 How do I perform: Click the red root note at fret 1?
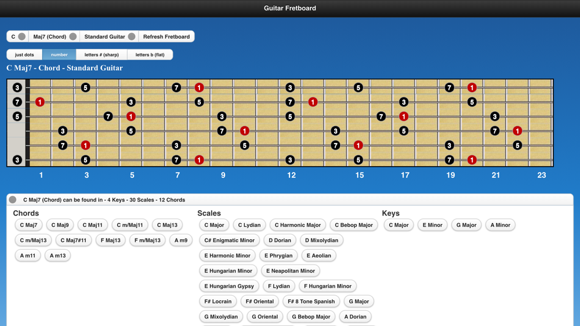point(40,102)
